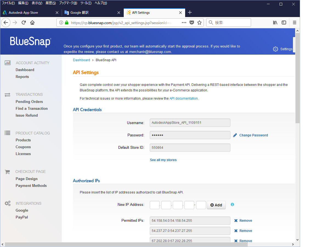Click the Account Activity chart icon
The width and height of the screenshot is (316, 247).
(x=8, y=63)
